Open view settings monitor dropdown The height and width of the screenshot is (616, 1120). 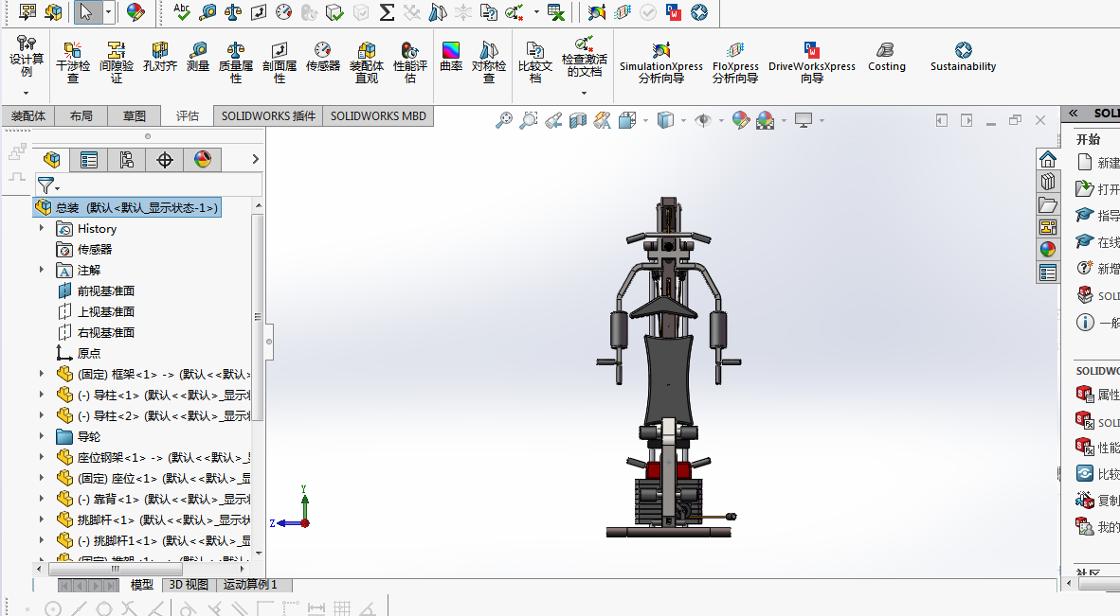(822, 120)
